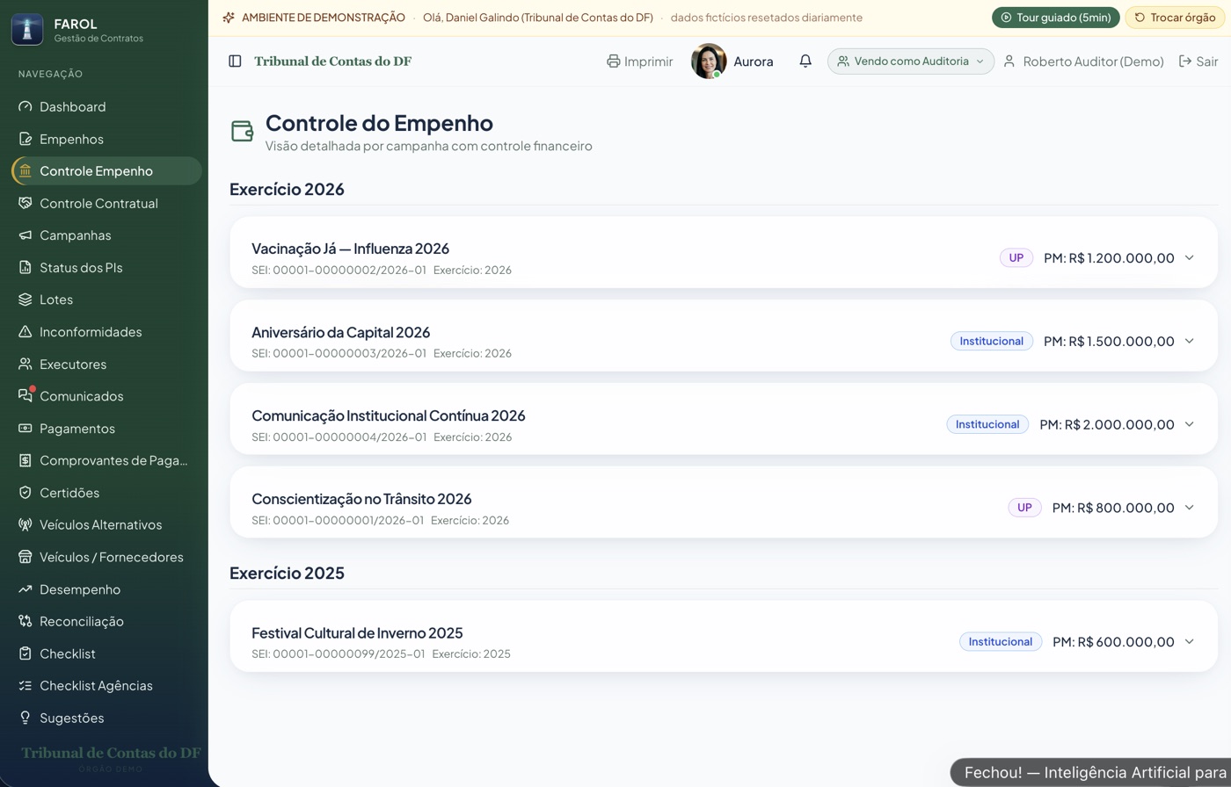The image size is (1231, 787).
Task: Click the Comunicados chat icon with red dot
Action: [x=25, y=396]
